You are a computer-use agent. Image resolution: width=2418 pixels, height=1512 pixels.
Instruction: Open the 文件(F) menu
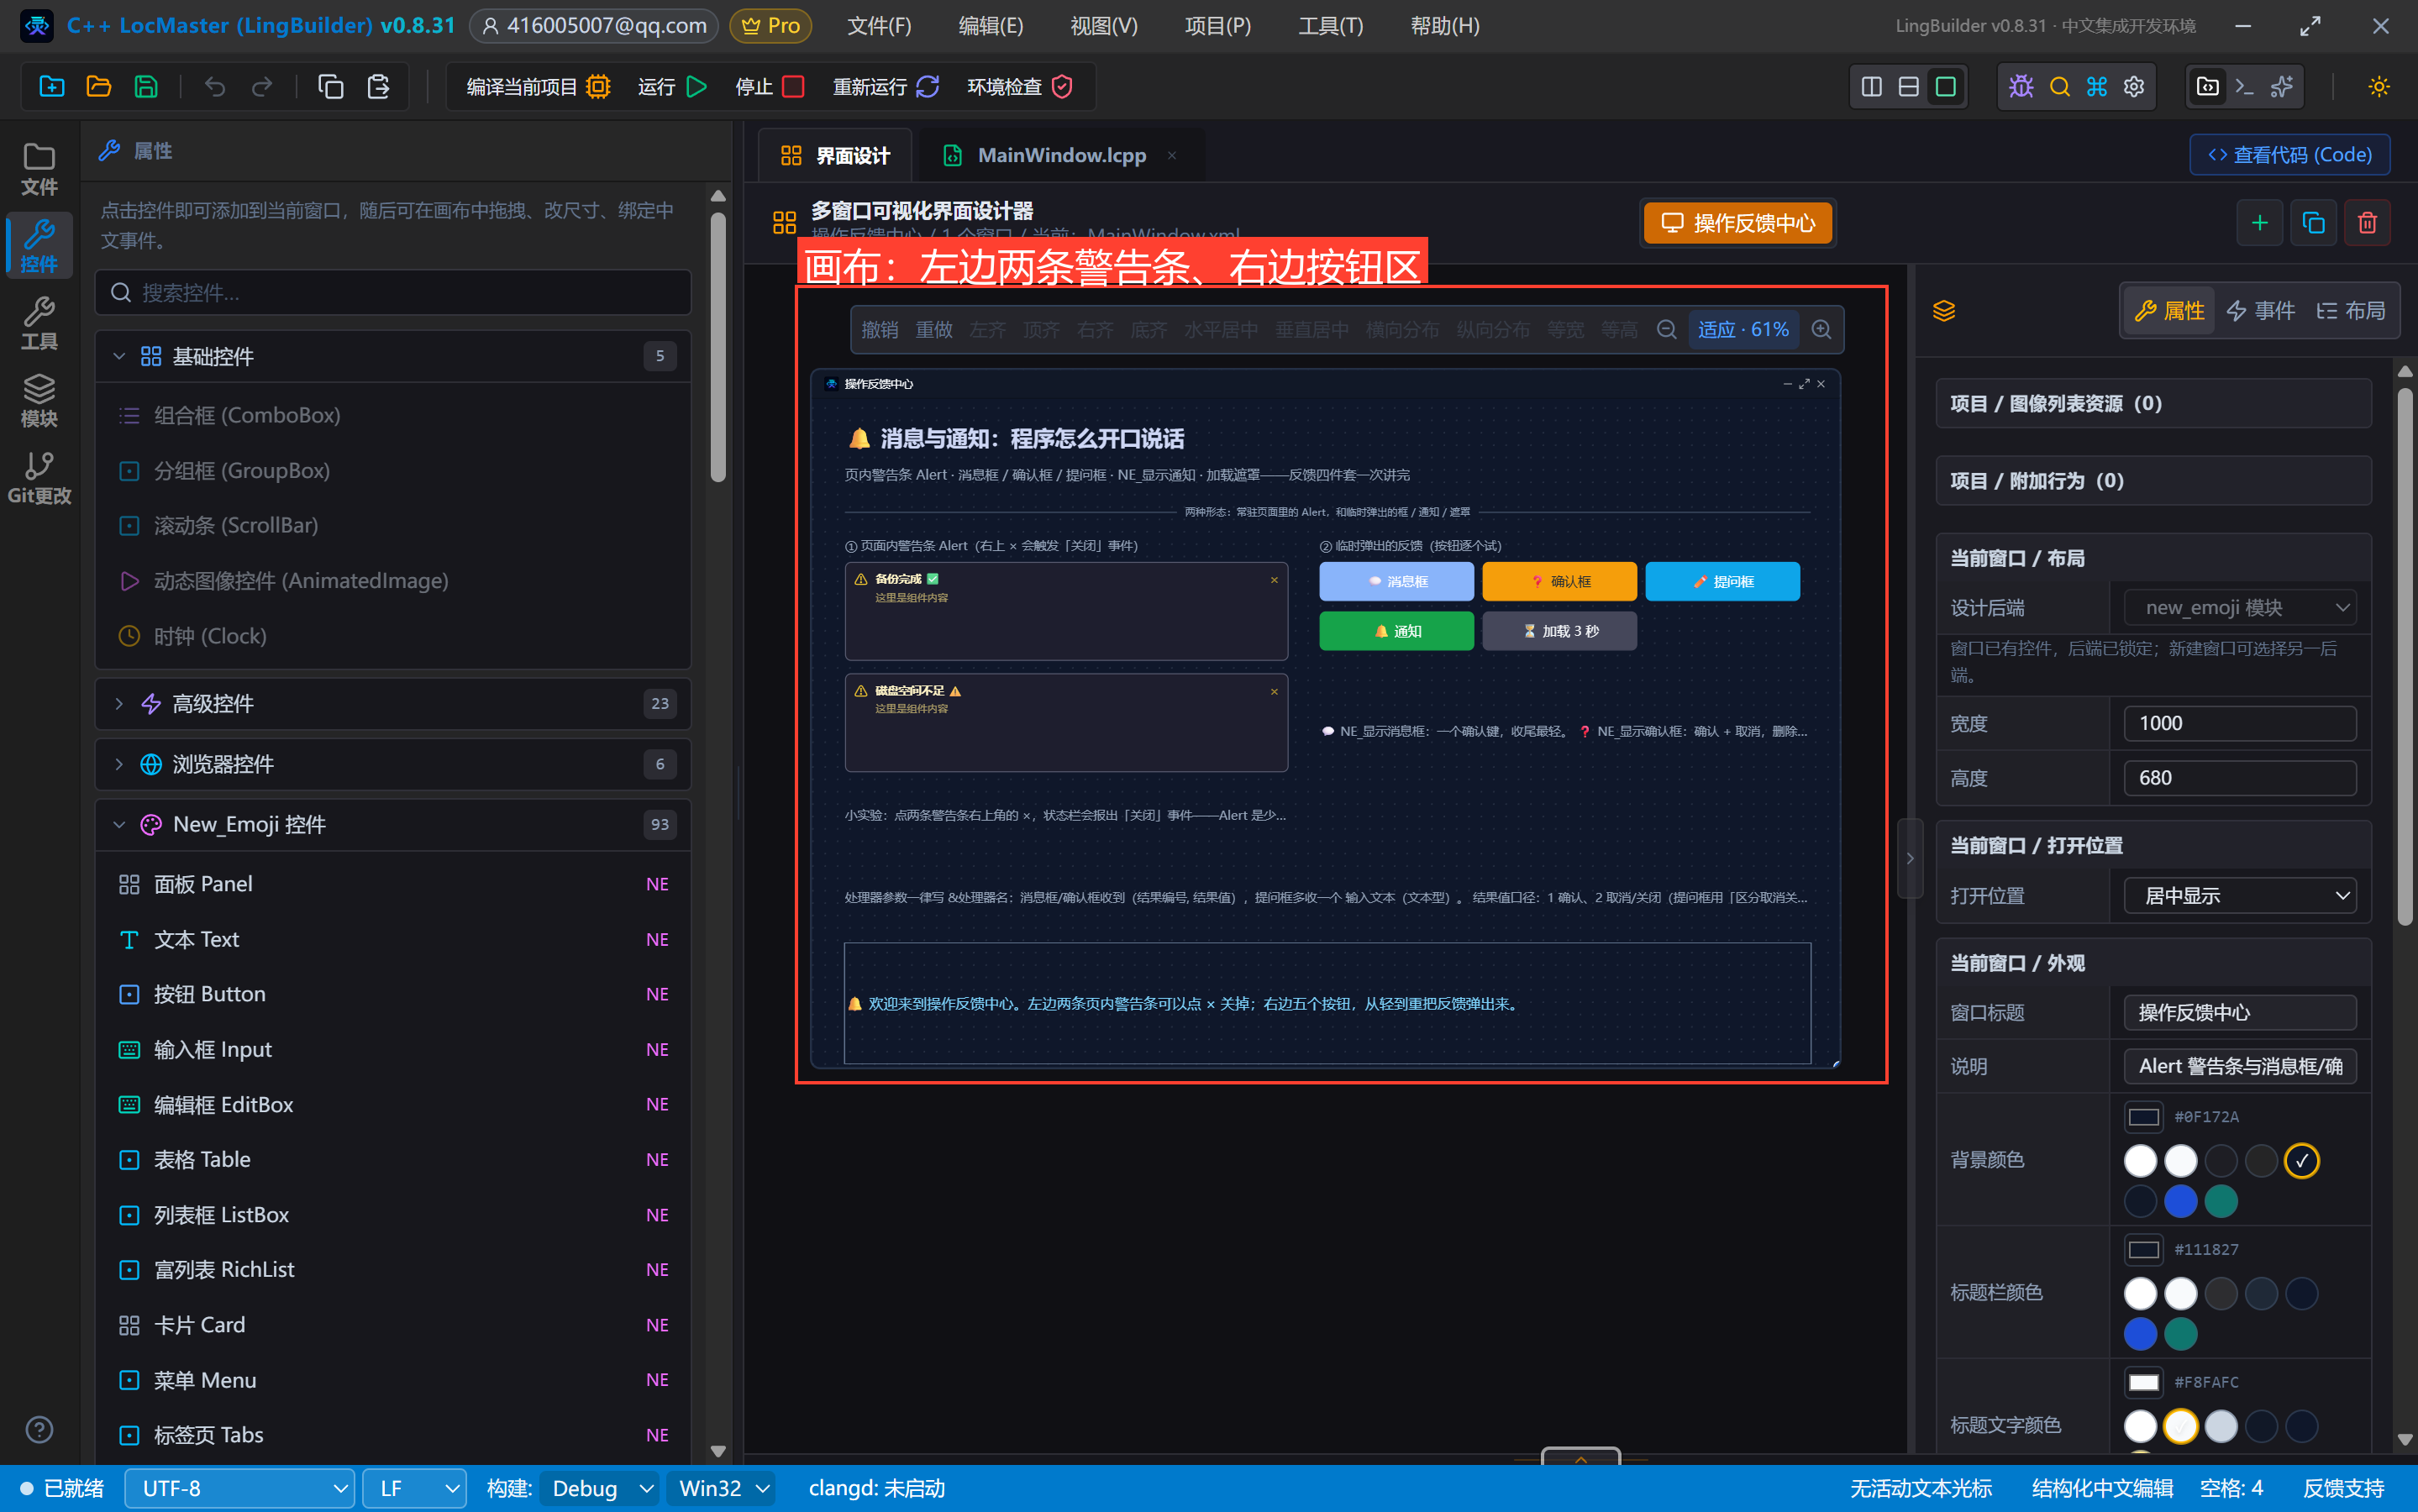(879, 26)
